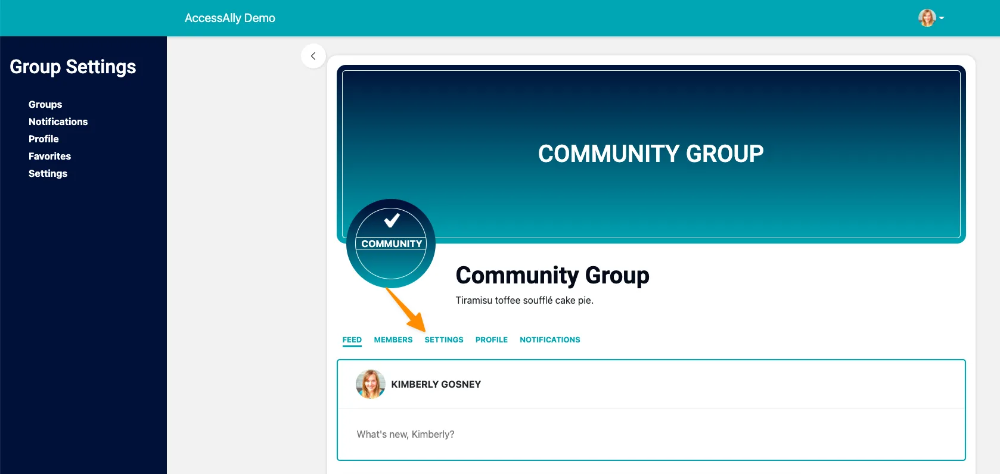Go to the Notifications tab in group
Image resolution: width=1000 pixels, height=474 pixels.
click(549, 339)
